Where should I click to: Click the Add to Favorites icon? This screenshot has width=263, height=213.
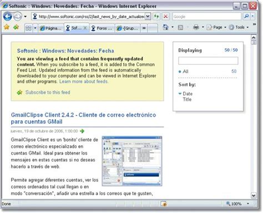coord(16,27)
